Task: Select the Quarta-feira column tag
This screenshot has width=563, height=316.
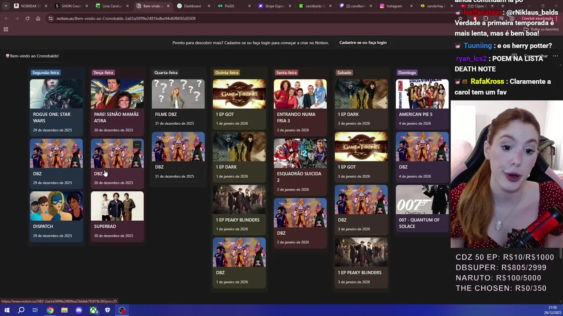Action: tap(166, 72)
